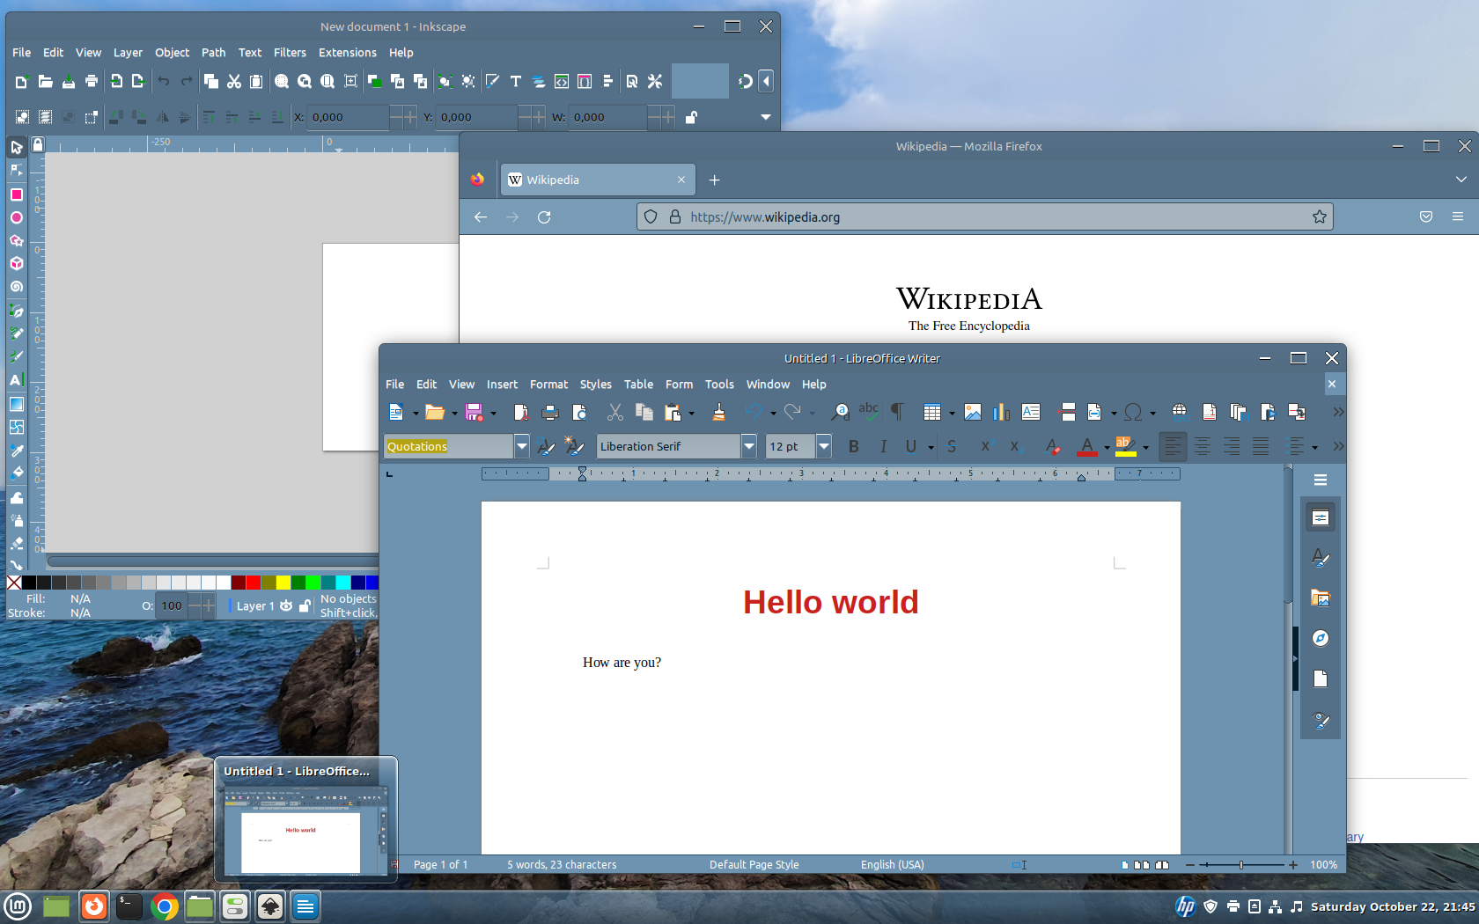
Task: Click Default Page Style in status bar
Action: [x=754, y=865]
